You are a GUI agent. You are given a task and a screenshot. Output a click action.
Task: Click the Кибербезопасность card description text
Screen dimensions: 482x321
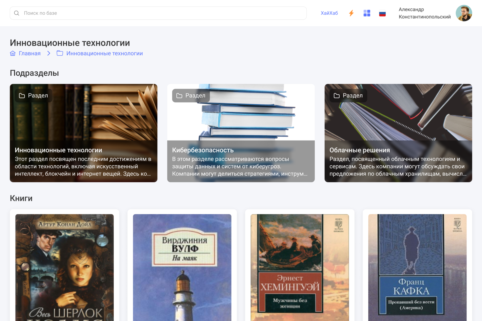pos(240,167)
